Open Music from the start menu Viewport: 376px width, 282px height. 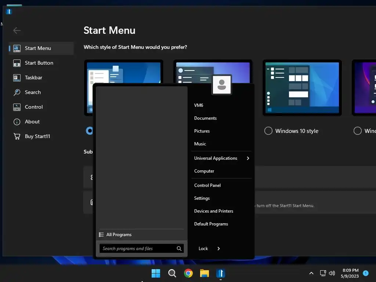coord(200,144)
